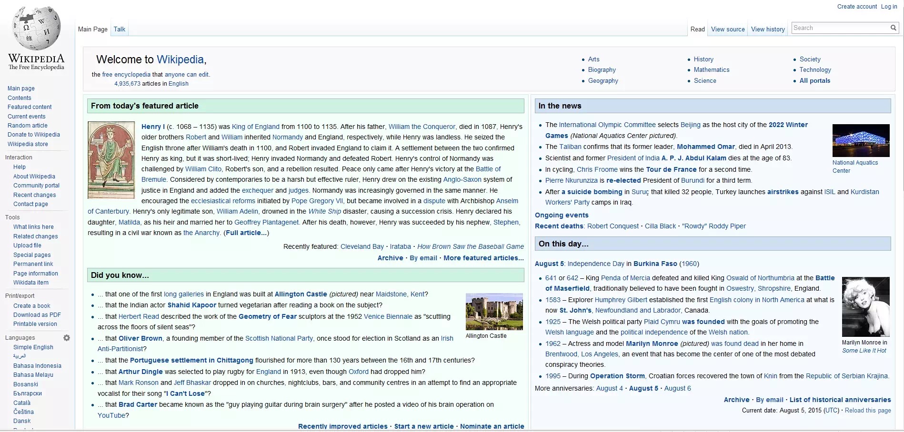The height and width of the screenshot is (432, 904).
Task: Click the Allington Castle picture
Action: point(494,312)
